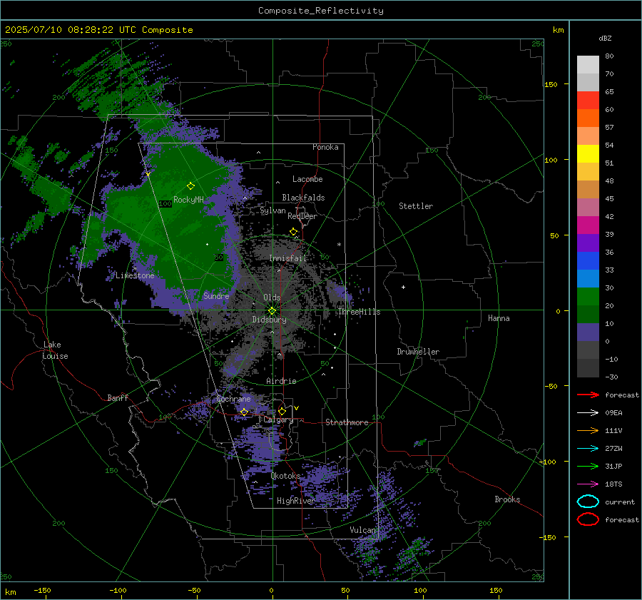The height and width of the screenshot is (600, 642).
Task: Click the Innisfail label
Action: pyautogui.click(x=287, y=258)
